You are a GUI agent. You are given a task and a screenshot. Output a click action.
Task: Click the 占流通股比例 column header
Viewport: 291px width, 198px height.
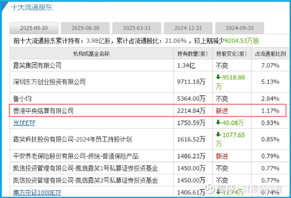point(271,54)
